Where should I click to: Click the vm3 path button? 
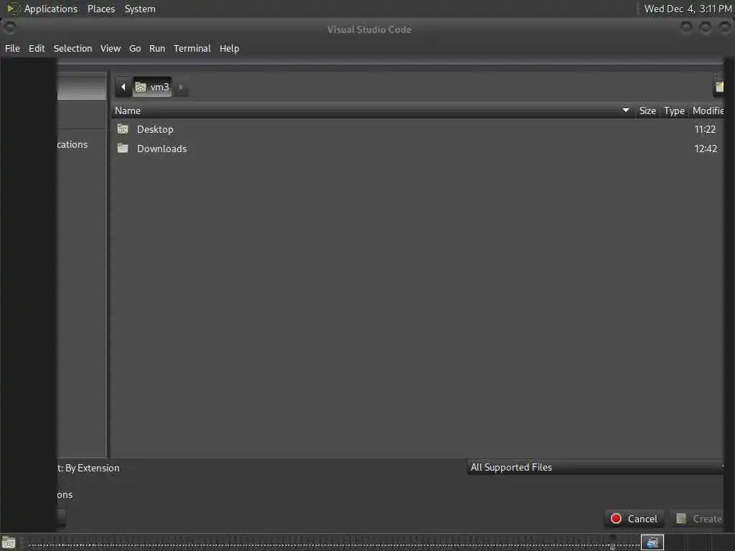[x=152, y=87]
